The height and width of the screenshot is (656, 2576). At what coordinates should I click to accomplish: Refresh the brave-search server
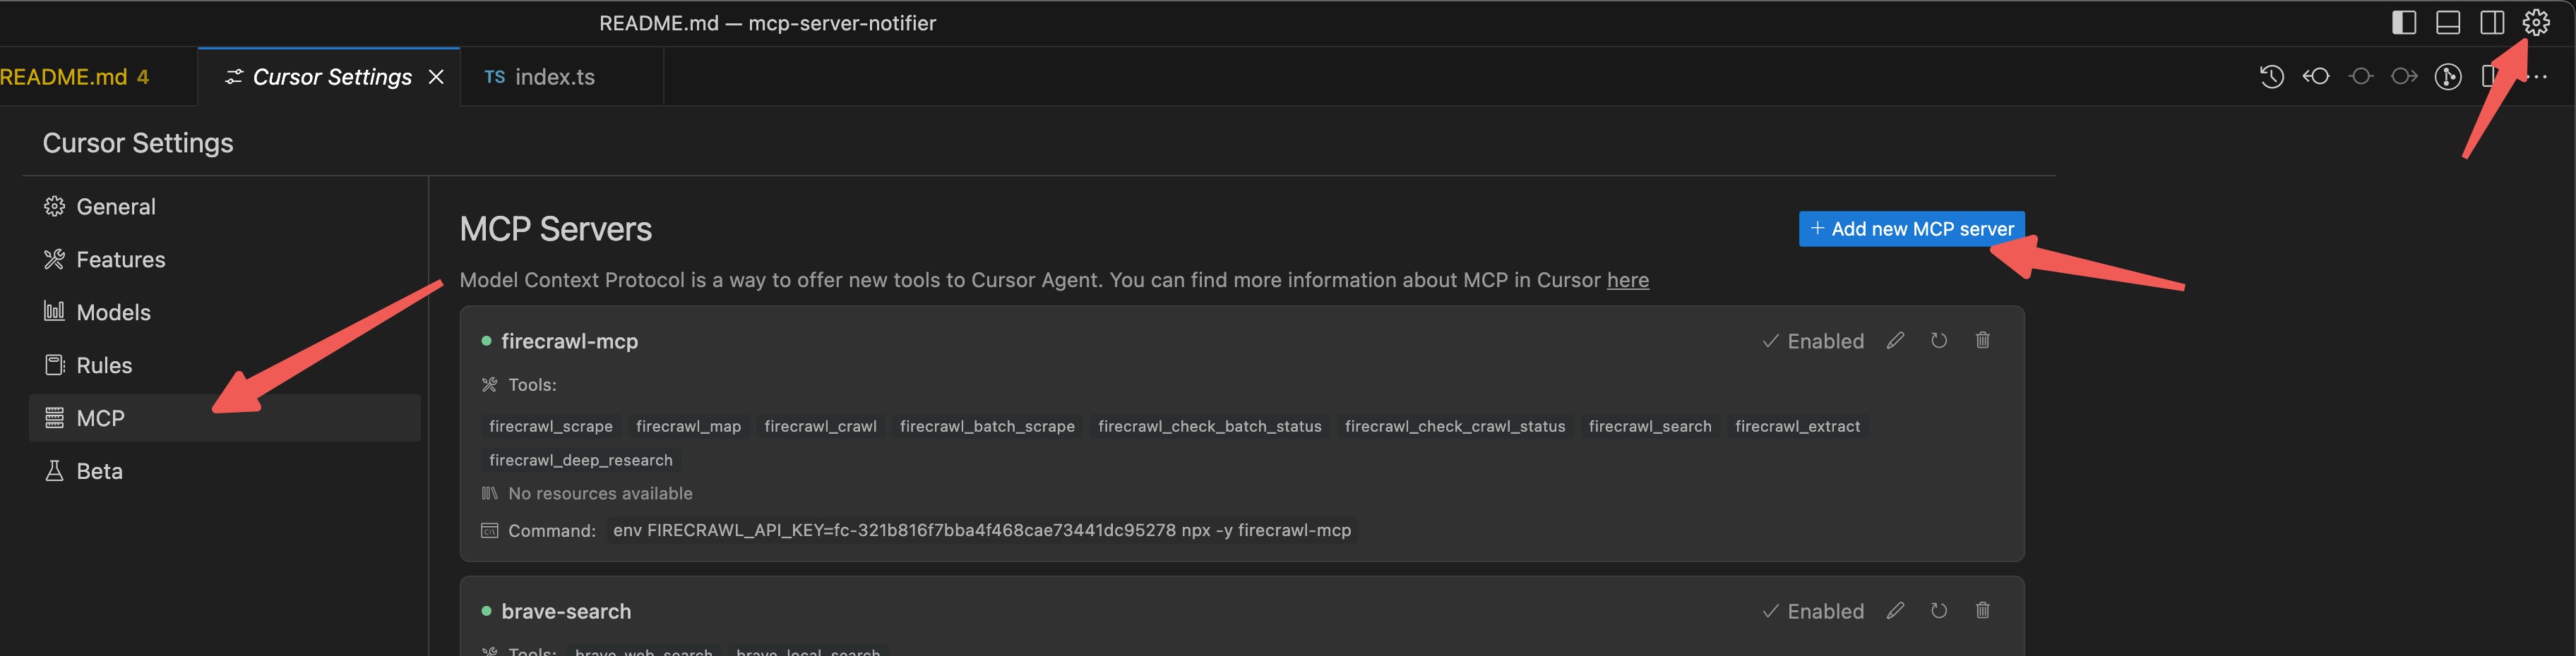[1939, 610]
